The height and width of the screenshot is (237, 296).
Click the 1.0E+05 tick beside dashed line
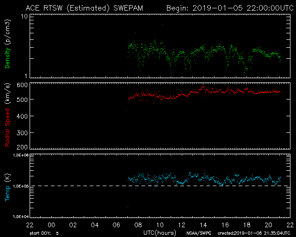(21, 186)
